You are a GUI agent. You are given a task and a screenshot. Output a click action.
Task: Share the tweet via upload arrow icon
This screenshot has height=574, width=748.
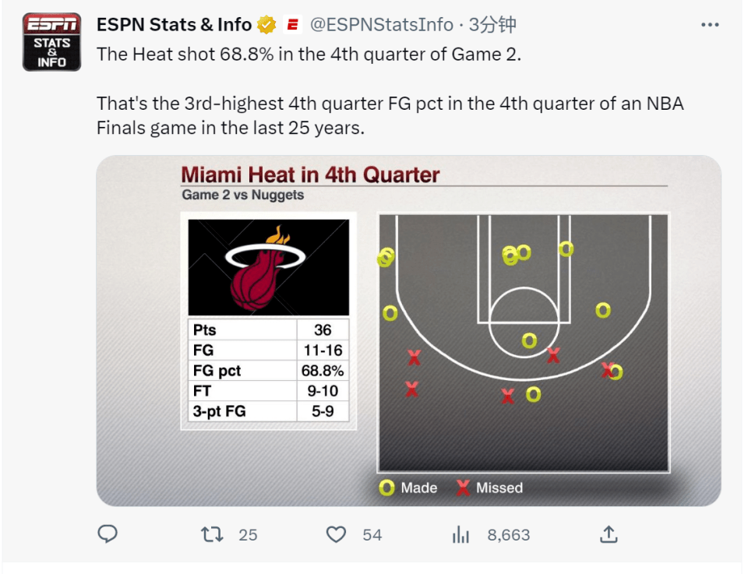609,534
